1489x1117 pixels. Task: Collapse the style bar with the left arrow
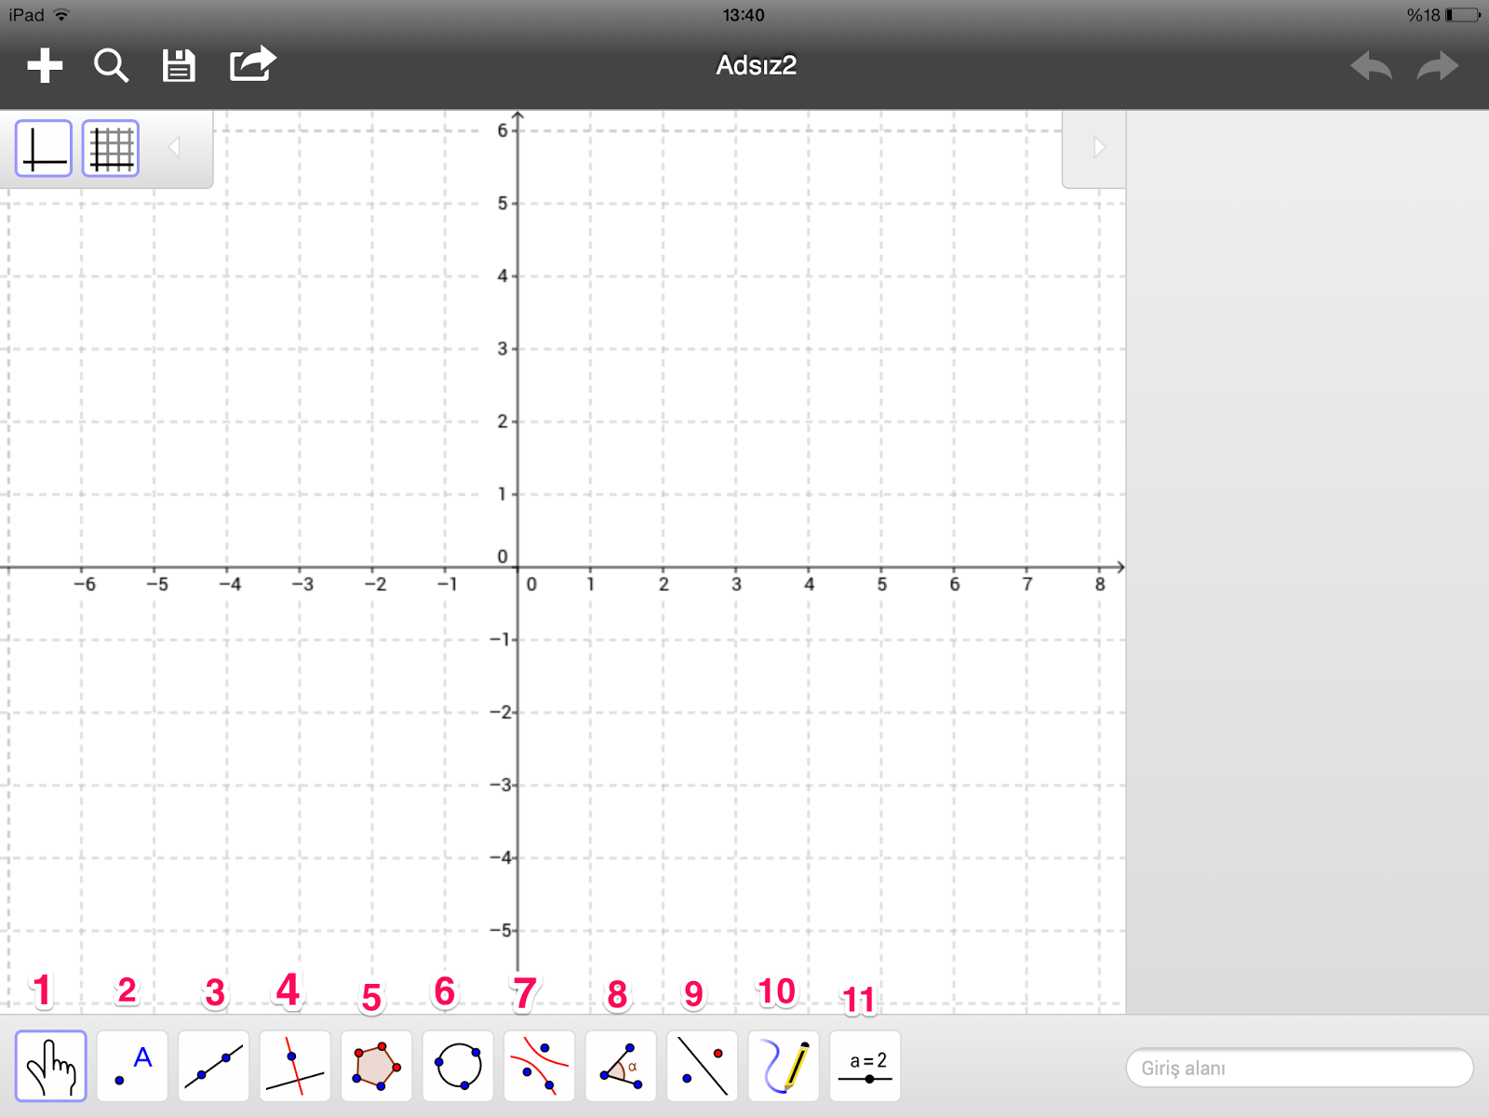[x=174, y=147]
